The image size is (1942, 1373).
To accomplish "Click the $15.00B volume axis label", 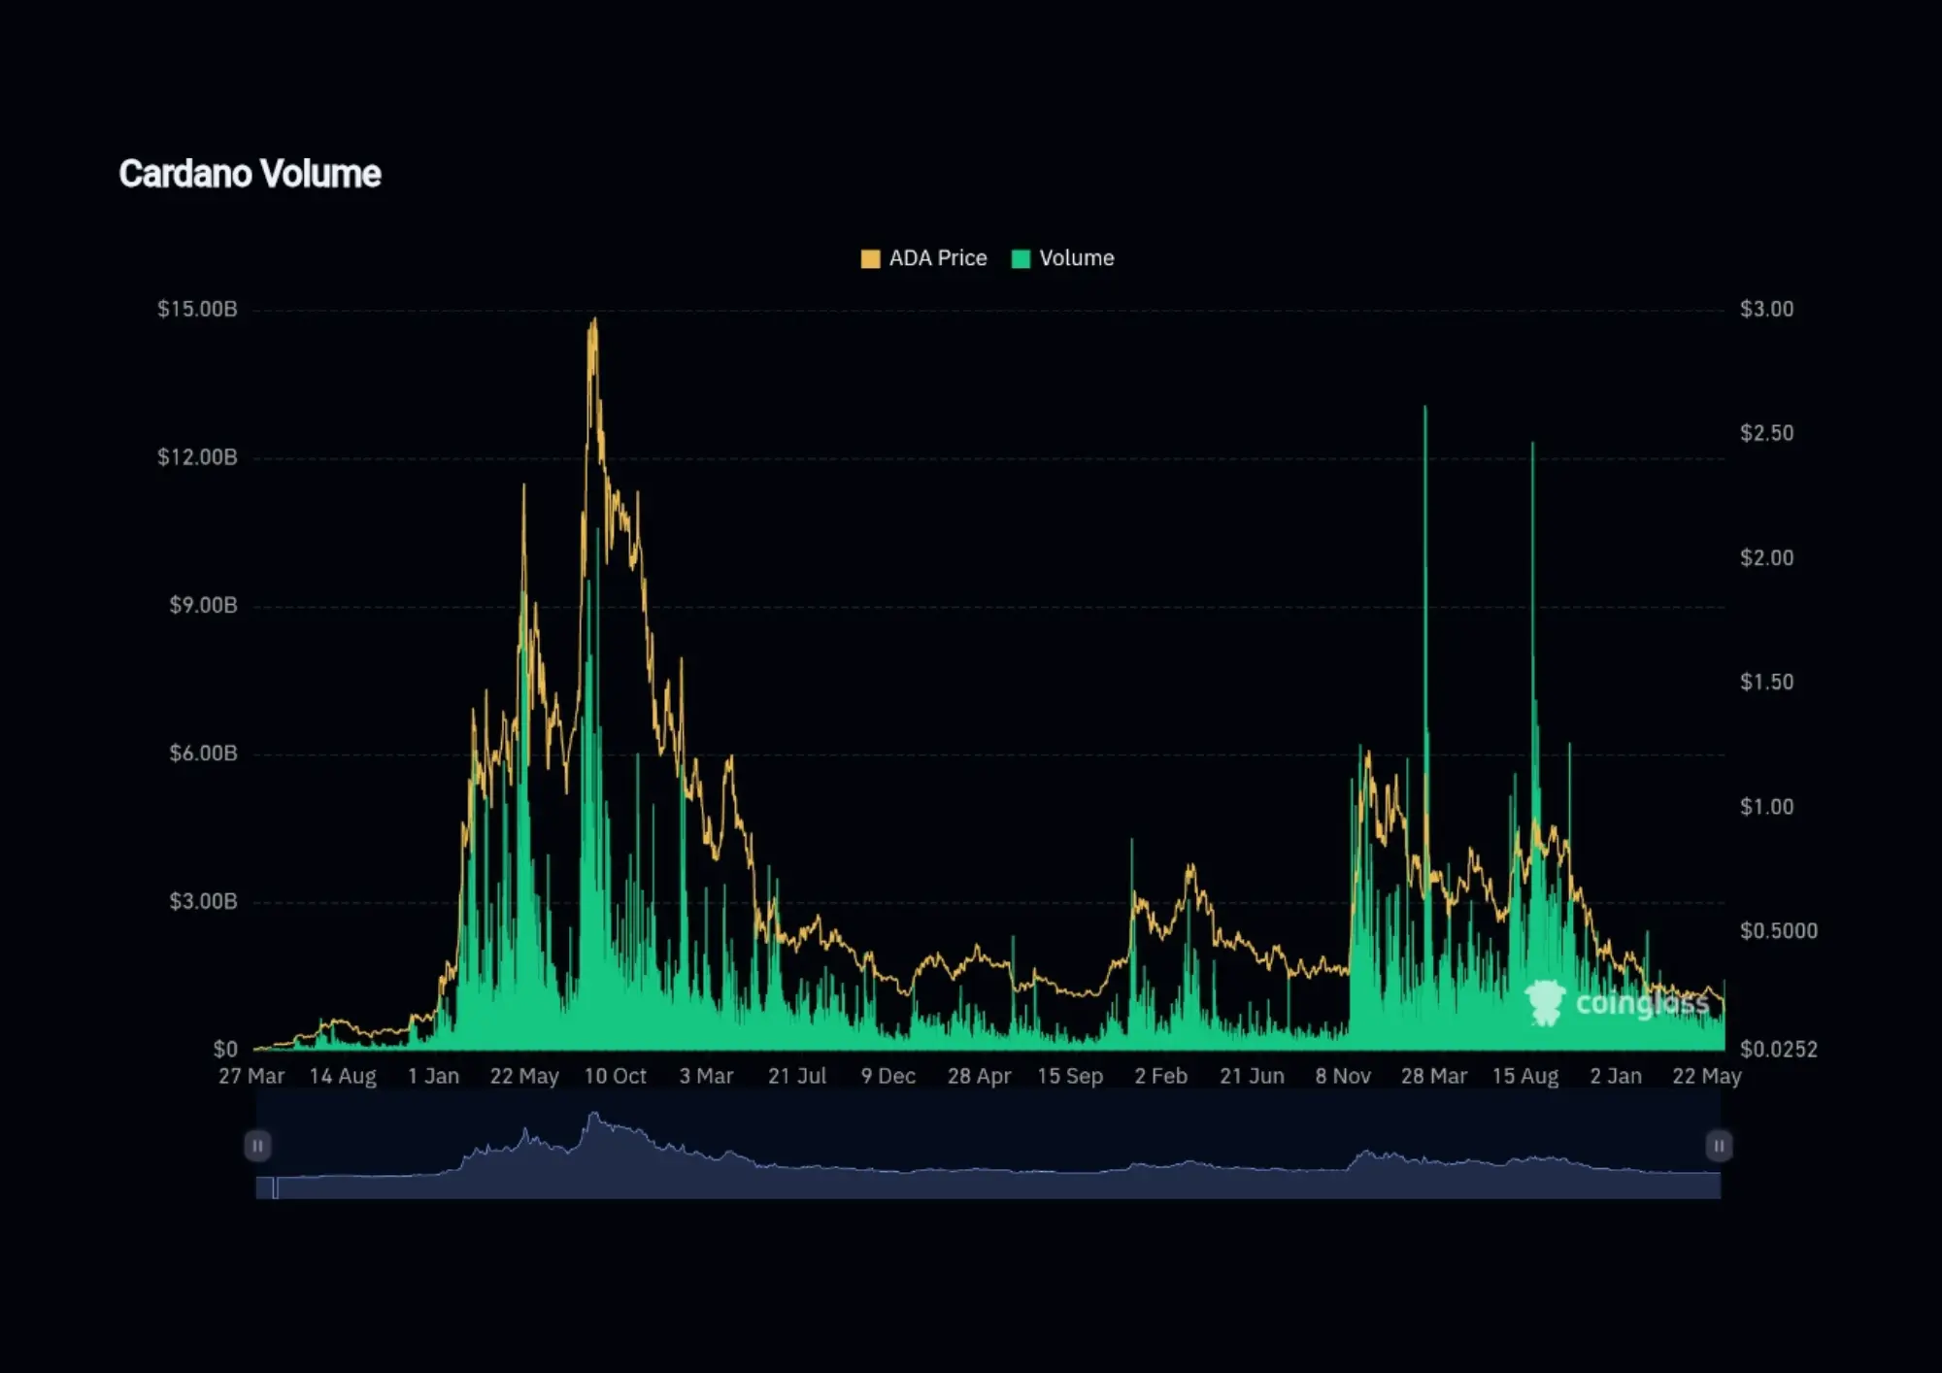I will tap(197, 309).
